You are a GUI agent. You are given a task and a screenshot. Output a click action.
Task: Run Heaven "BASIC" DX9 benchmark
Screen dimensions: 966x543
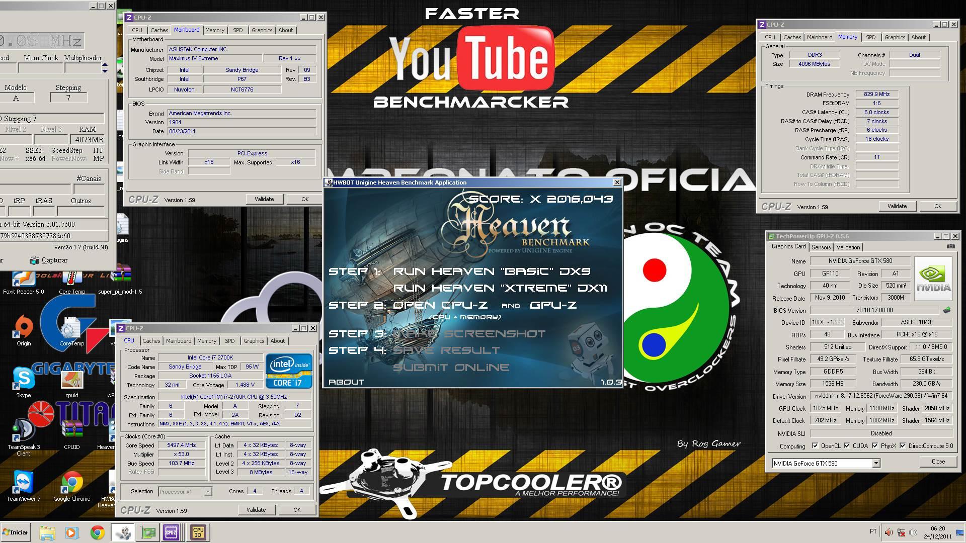[x=492, y=271]
